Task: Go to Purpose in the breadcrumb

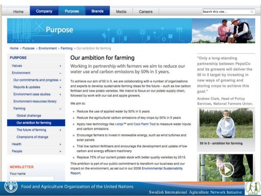Action: pyautogui.click(x=28, y=48)
